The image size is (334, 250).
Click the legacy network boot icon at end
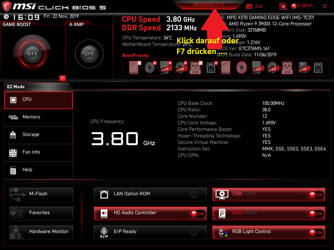(318, 67)
